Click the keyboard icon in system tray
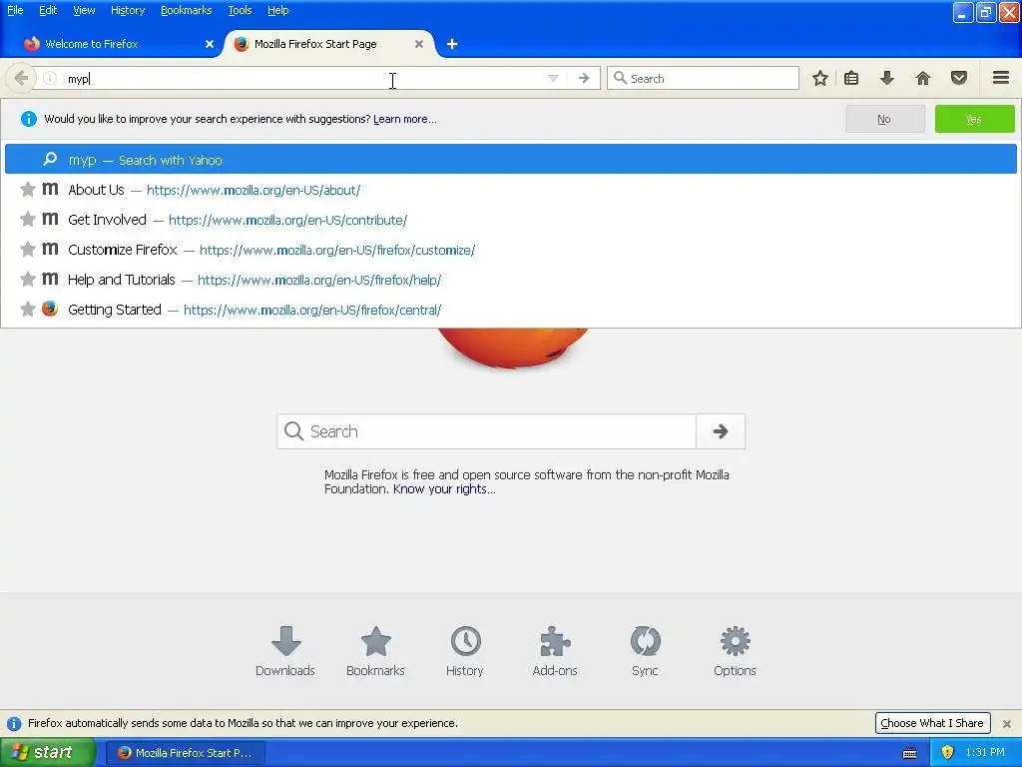Screen dimensions: 1022x767 click(x=909, y=753)
